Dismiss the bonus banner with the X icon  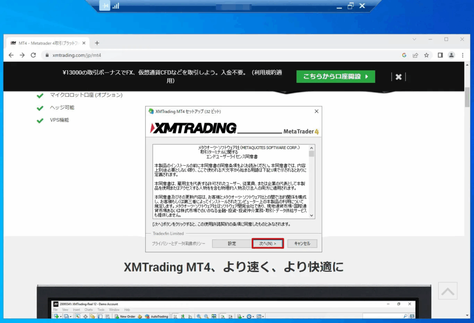(399, 77)
